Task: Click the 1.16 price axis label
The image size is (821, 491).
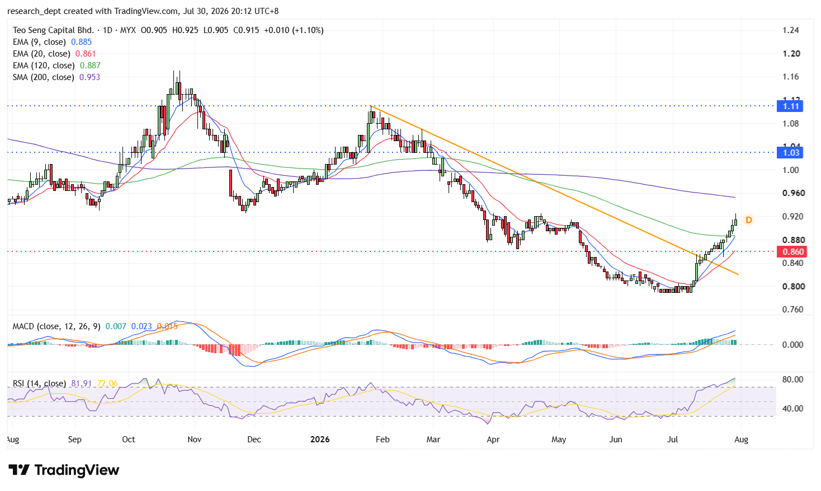Action: [791, 77]
